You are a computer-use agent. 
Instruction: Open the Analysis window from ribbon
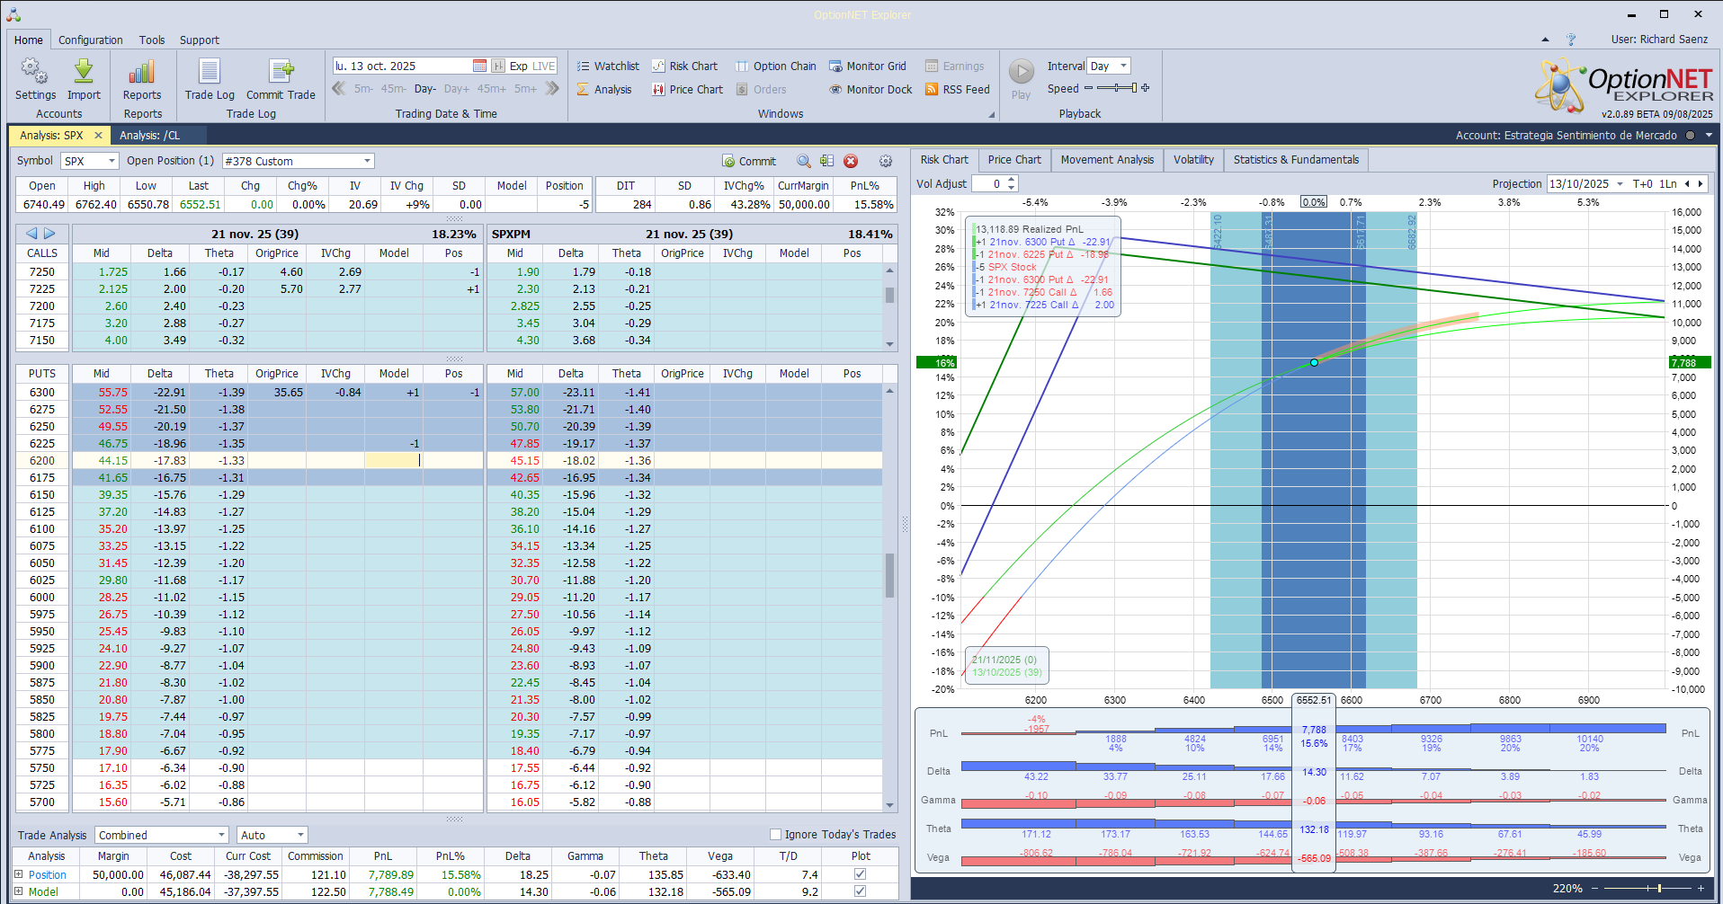pos(604,89)
